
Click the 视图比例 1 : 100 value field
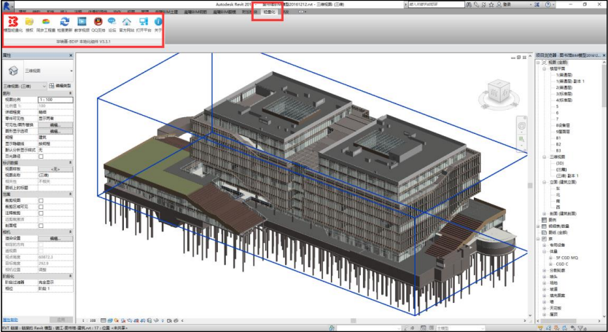coord(55,100)
